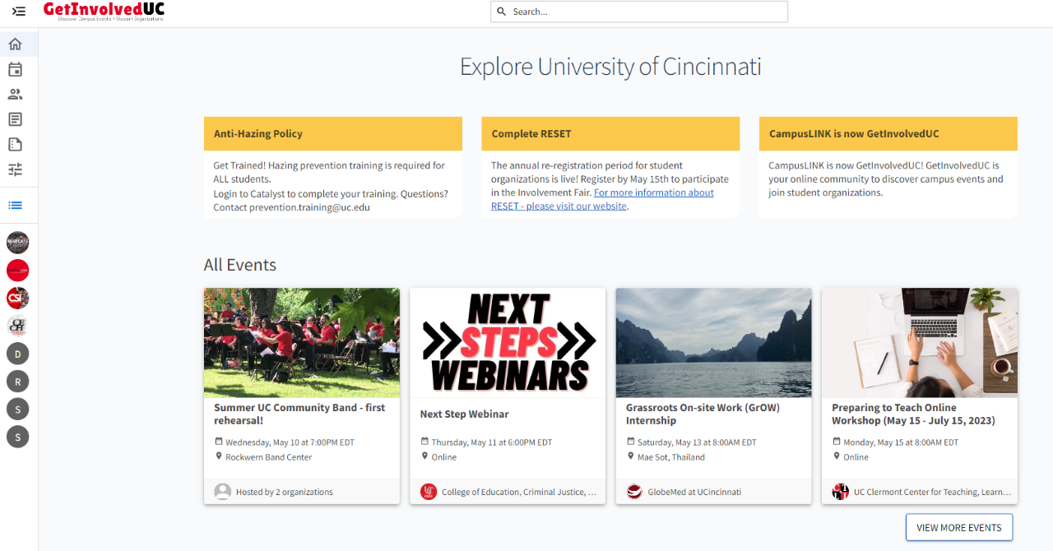Open the Organizations people sidebar icon

(x=15, y=95)
